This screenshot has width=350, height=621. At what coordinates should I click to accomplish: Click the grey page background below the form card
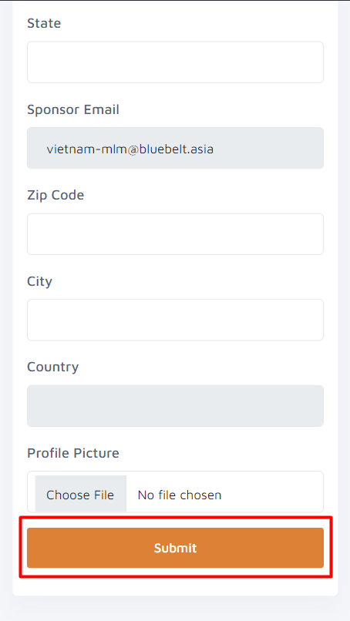pyautogui.click(x=175, y=609)
